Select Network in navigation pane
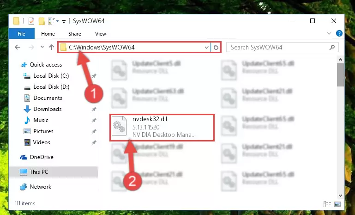 41,187
